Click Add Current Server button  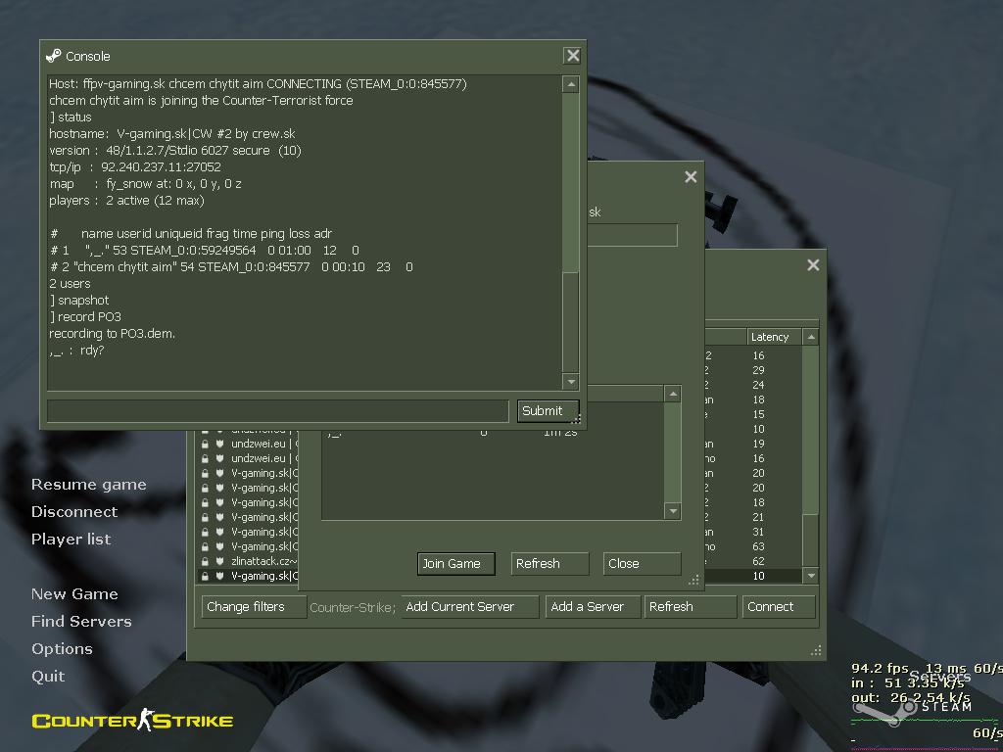(x=469, y=607)
